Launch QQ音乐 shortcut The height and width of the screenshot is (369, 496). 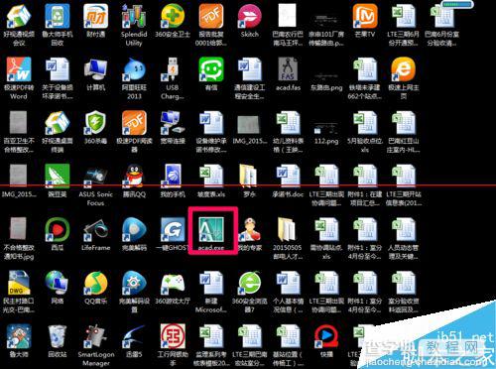click(x=95, y=283)
